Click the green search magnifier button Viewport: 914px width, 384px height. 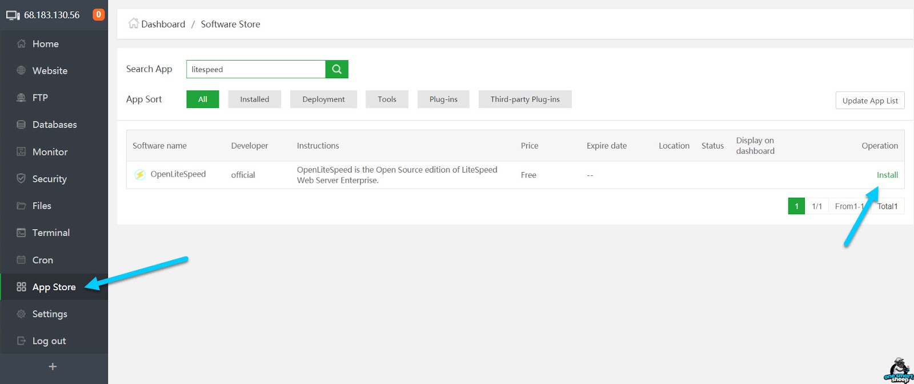[336, 69]
